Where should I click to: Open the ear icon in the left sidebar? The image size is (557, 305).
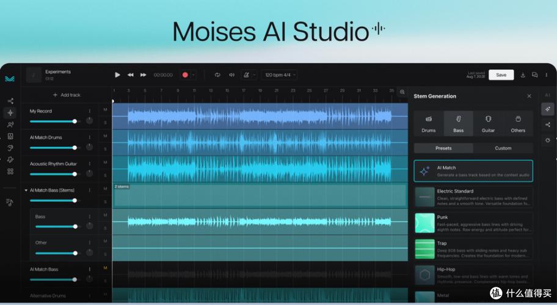(10, 148)
